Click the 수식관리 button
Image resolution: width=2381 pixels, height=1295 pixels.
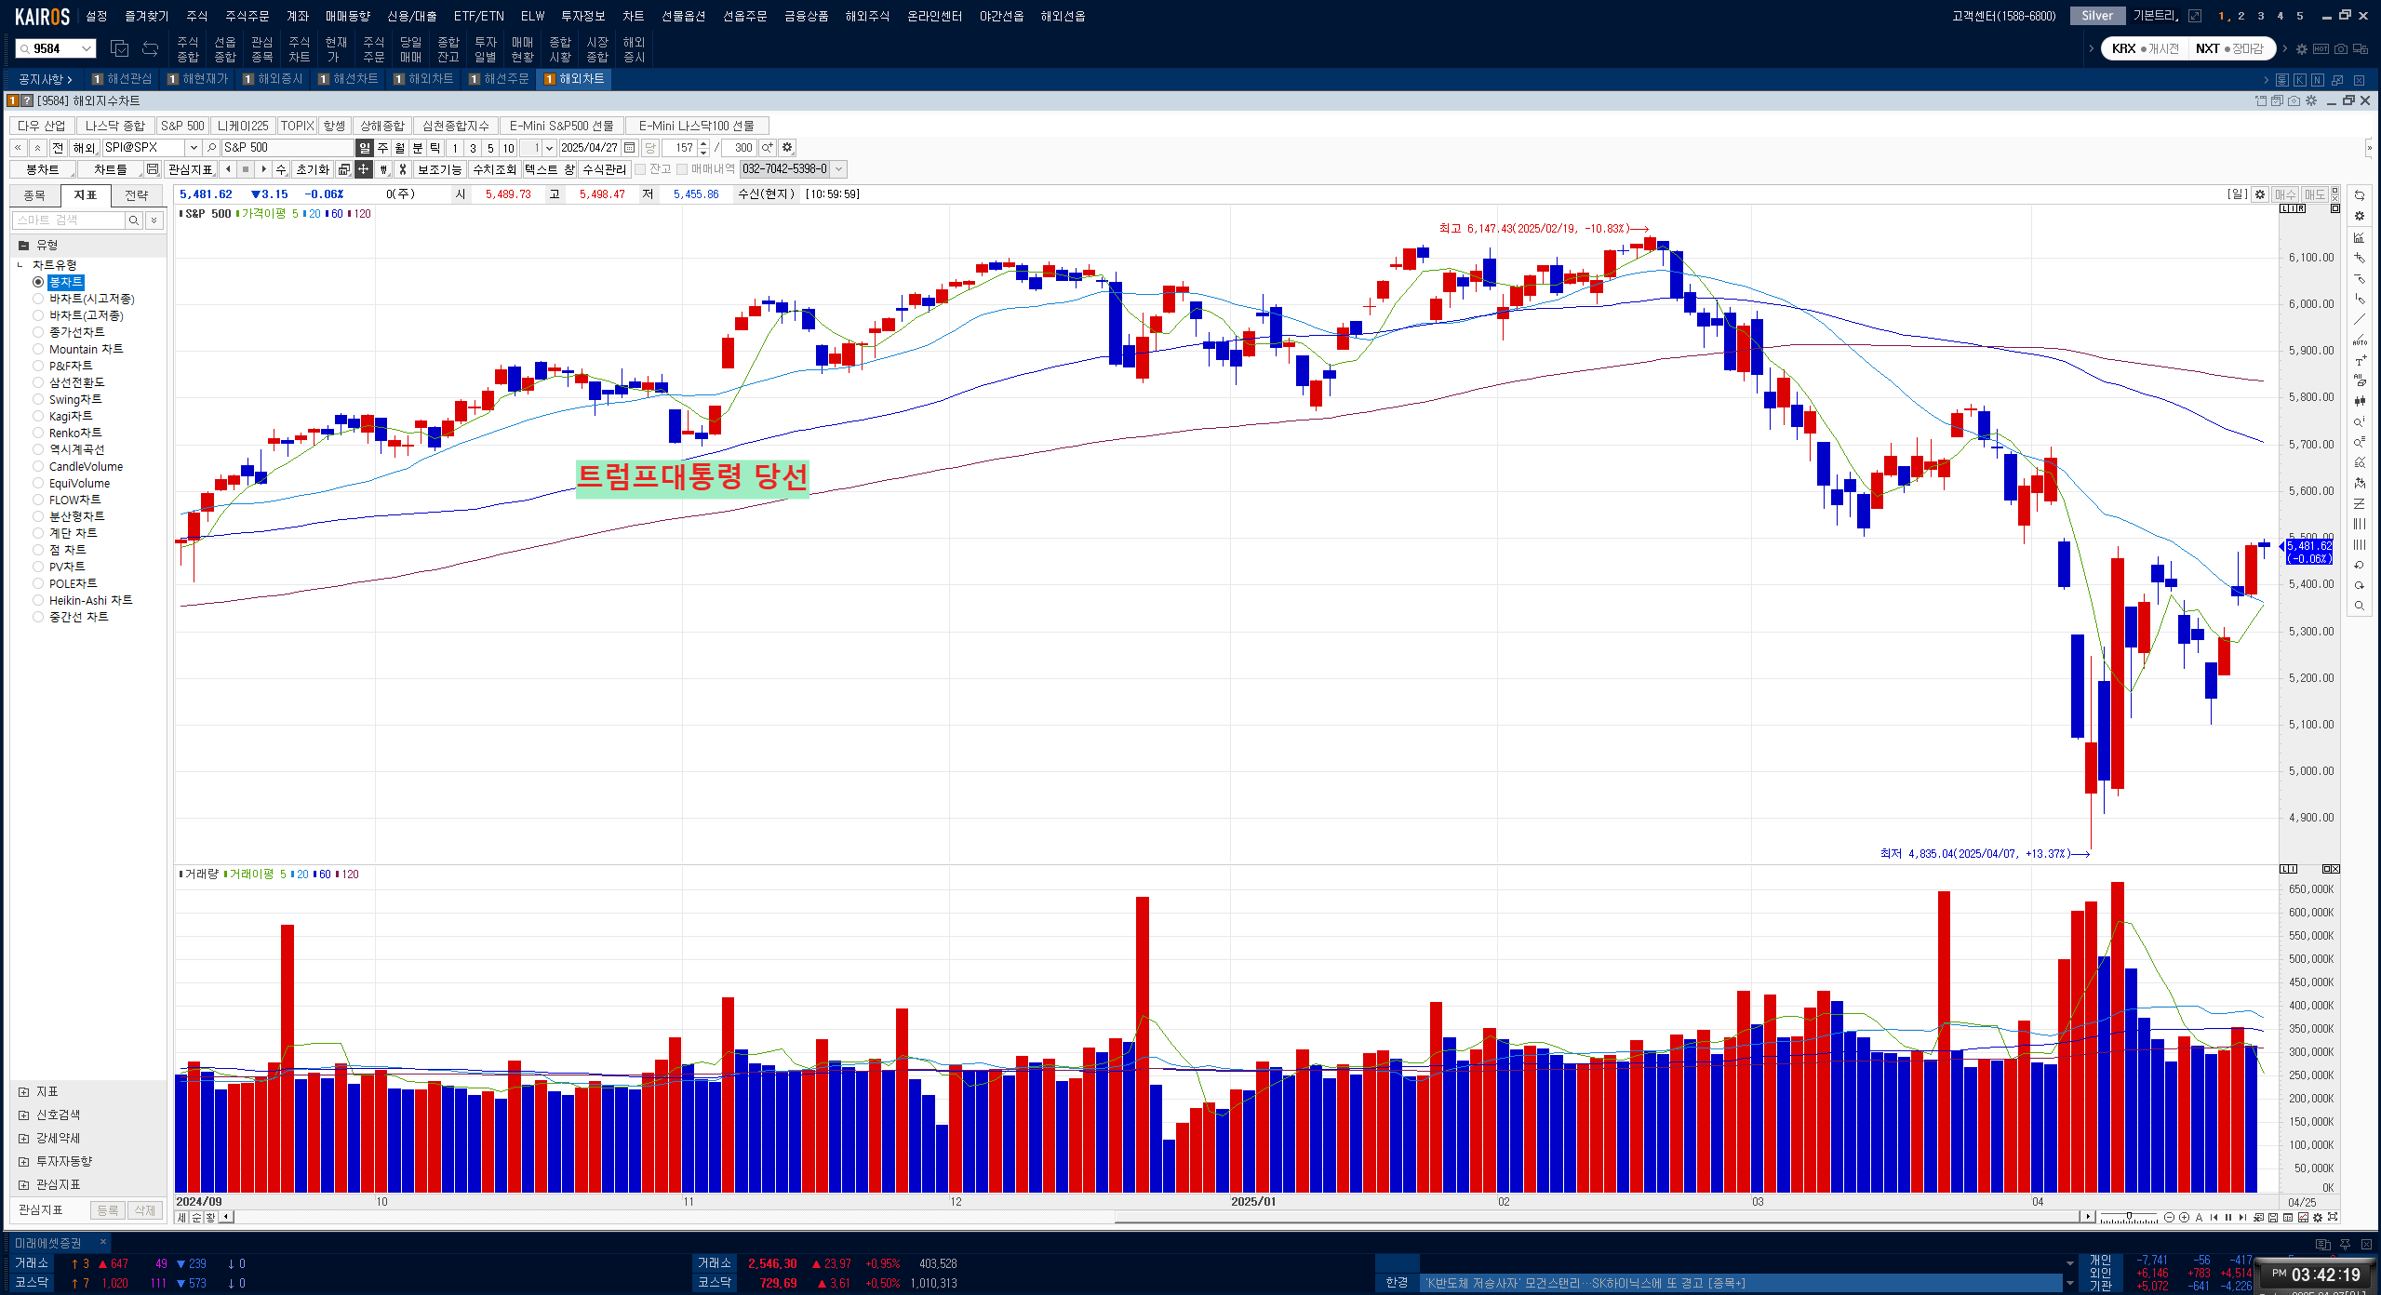point(605,169)
